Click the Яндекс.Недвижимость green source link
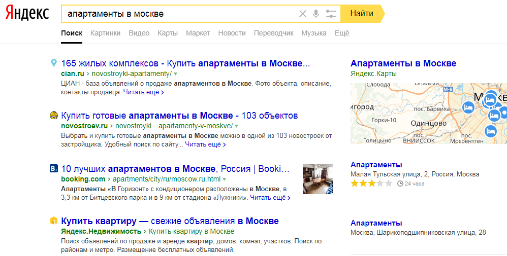The image size is (507, 256). point(101,231)
